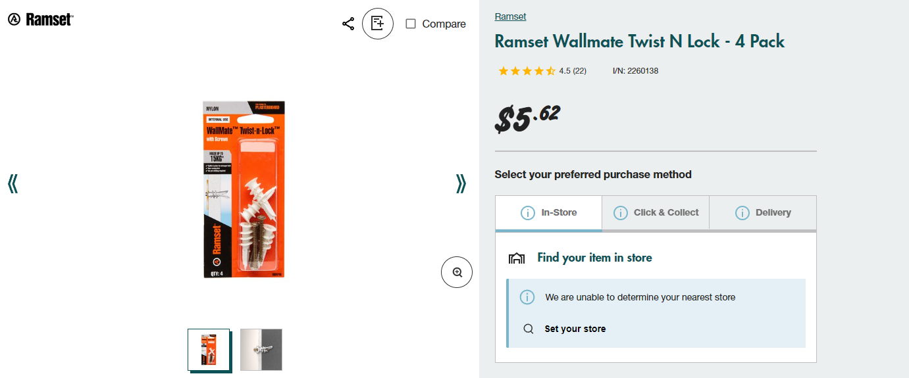
Task: Open the Ramset brand link
Action: (510, 16)
